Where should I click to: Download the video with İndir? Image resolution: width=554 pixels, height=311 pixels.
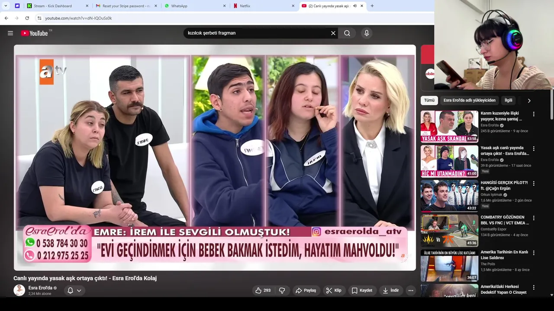(x=390, y=290)
